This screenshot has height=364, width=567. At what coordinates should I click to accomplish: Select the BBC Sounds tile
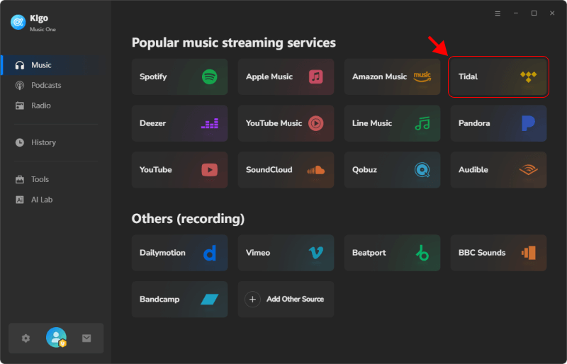(498, 253)
